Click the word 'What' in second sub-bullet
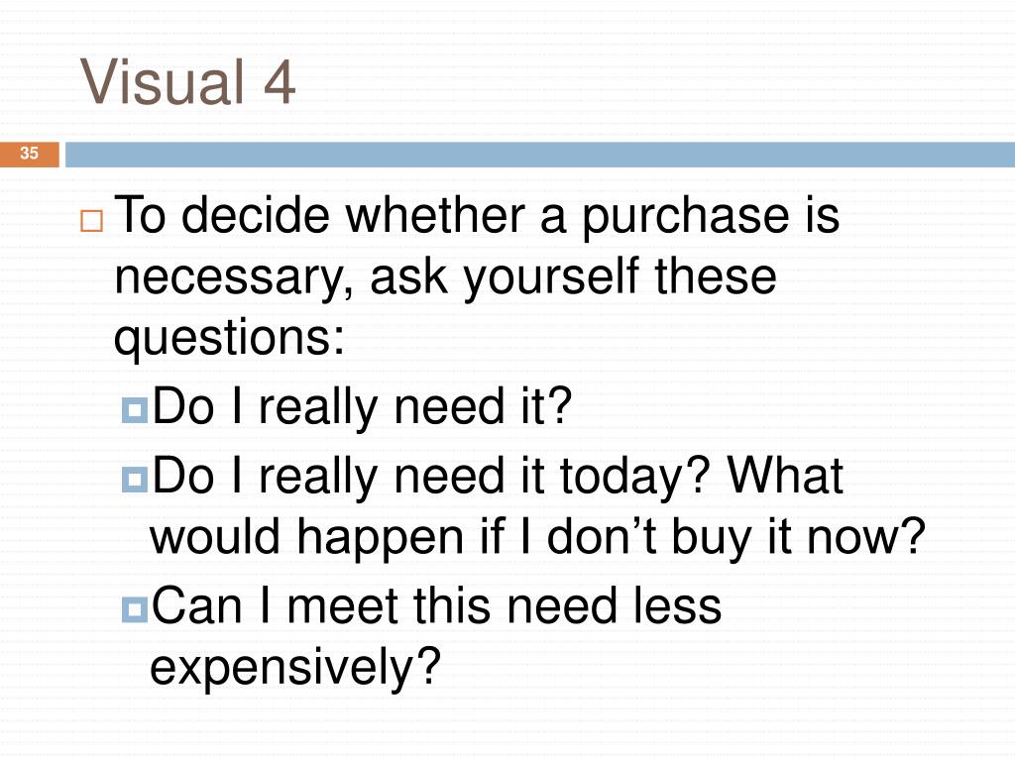 coord(785,476)
